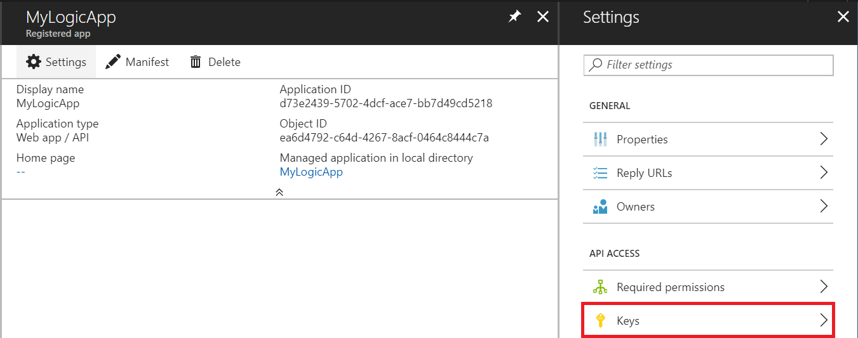Click the Registered app subtitle
Viewport: 858px width, 338px height.
[x=58, y=34]
